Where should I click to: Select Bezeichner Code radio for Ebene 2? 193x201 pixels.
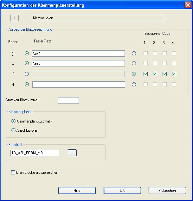click(134, 63)
